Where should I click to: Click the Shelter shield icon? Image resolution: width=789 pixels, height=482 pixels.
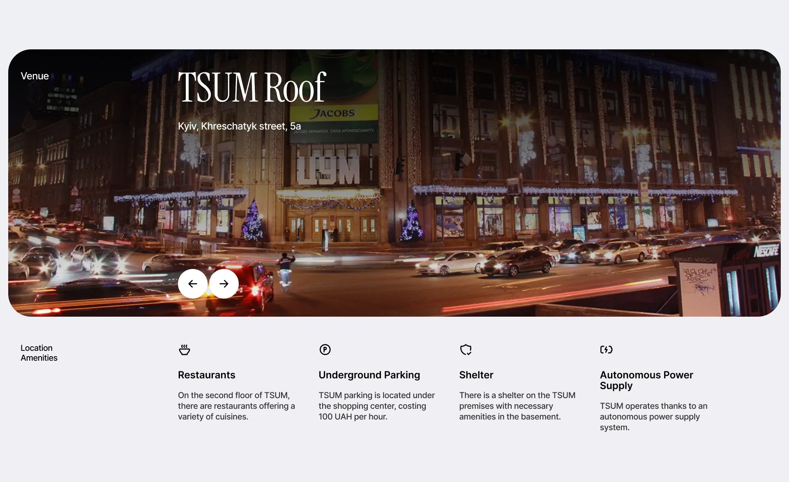pyautogui.click(x=466, y=350)
